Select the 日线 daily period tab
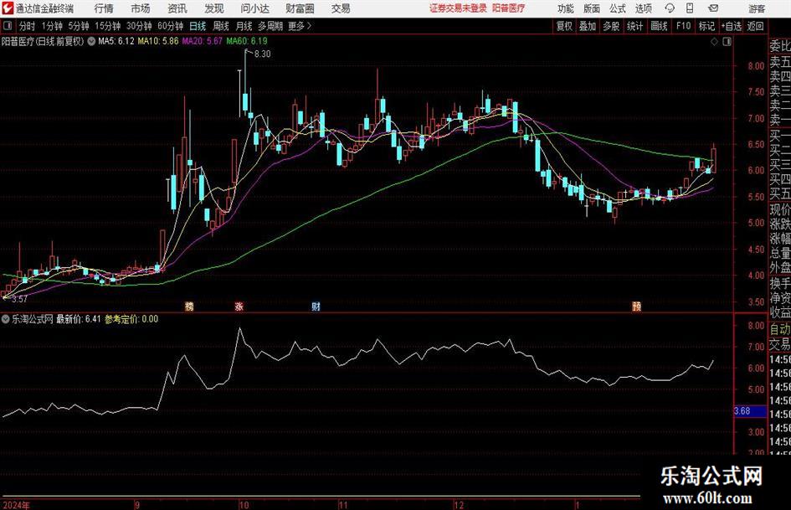The image size is (791, 510). pyautogui.click(x=198, y=26)
